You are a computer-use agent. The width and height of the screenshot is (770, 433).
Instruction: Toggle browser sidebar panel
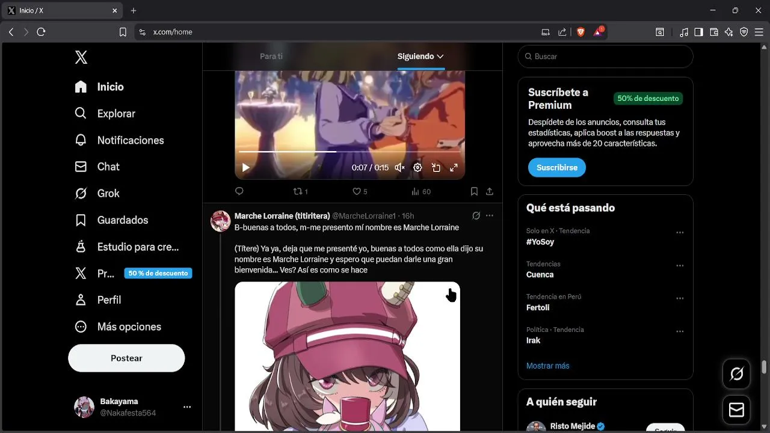(x=698, y=32)
